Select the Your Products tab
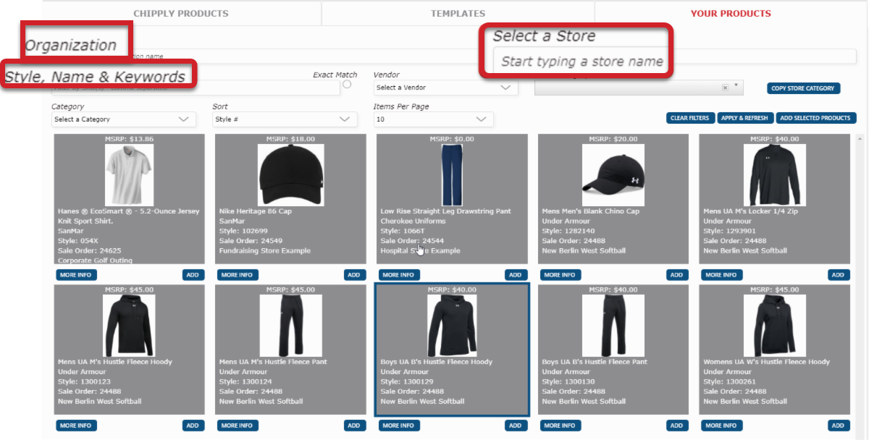Screen dimensions: 869x440 point(731,13)
